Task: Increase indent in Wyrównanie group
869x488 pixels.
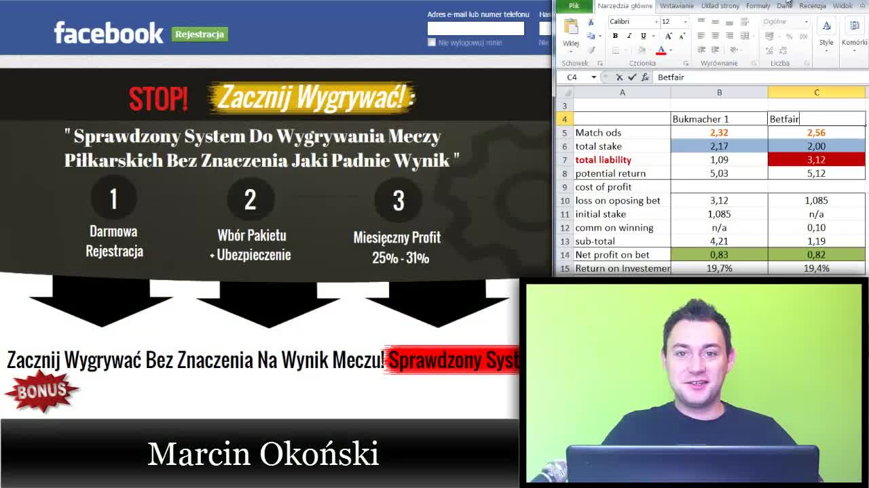Action: (x=716, y=50)
